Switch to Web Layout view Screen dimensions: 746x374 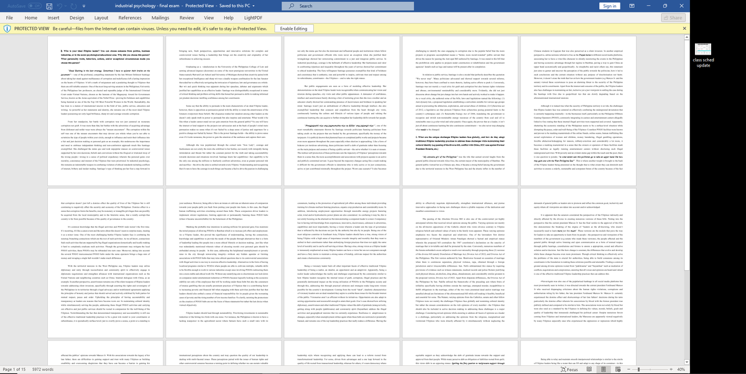pyautogui.click(x=618, y=369)
